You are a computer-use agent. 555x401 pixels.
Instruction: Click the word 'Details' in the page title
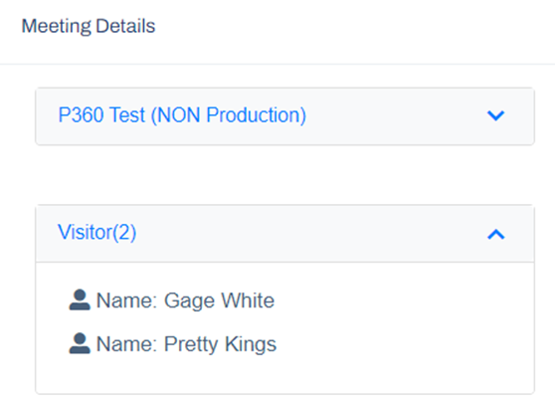click(x=125, y=26)
